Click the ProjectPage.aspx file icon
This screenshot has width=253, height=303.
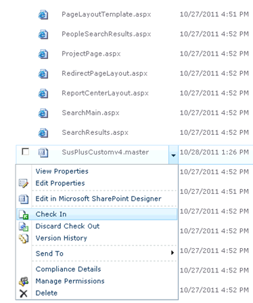[43, 54]
